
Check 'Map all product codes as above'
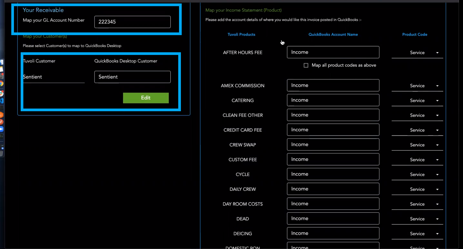(x=306, y=65)
